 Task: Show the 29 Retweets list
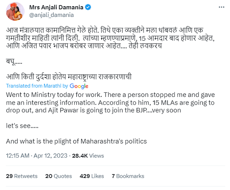coord(22,176)
